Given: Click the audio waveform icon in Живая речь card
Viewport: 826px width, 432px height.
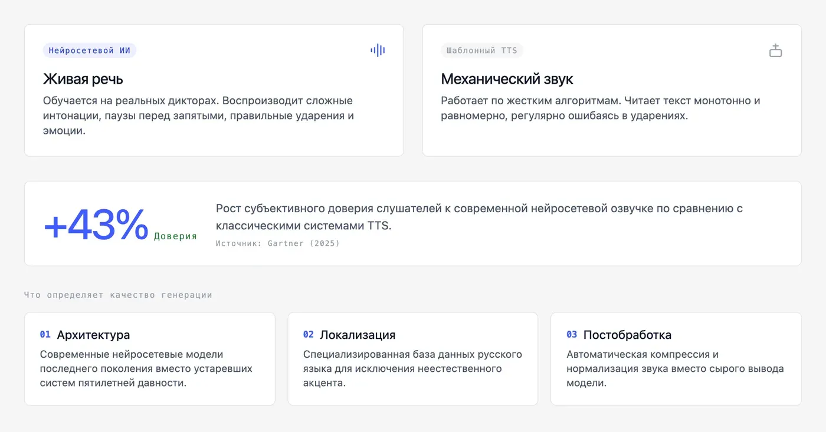Looking at the screenshot, I should coord(378,51).
